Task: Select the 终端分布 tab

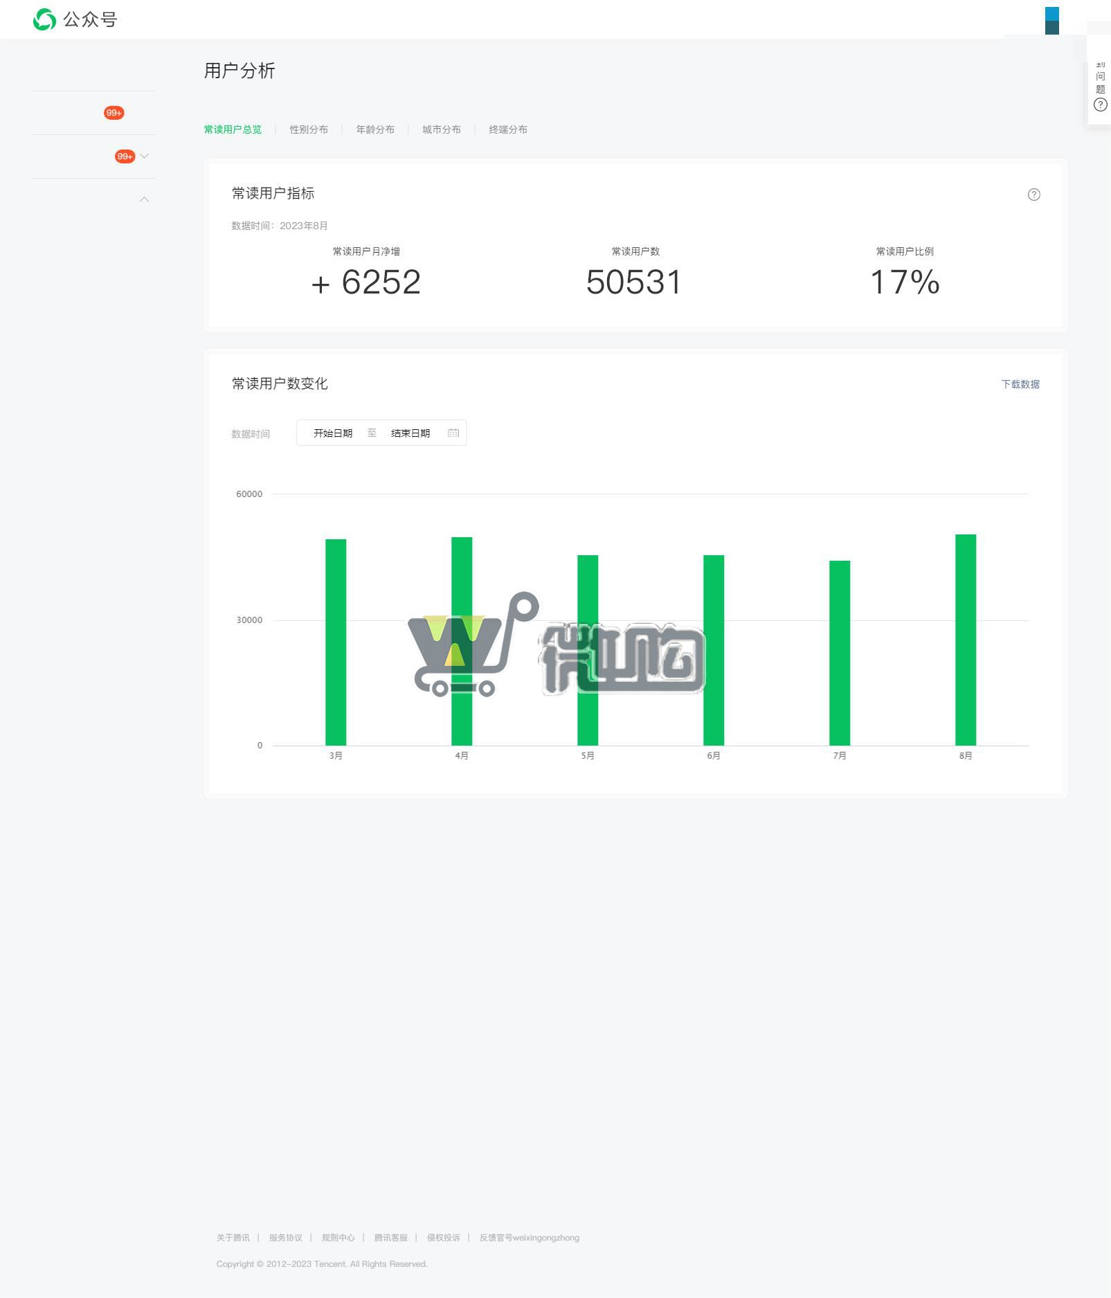Action: (x=508, y=129)
